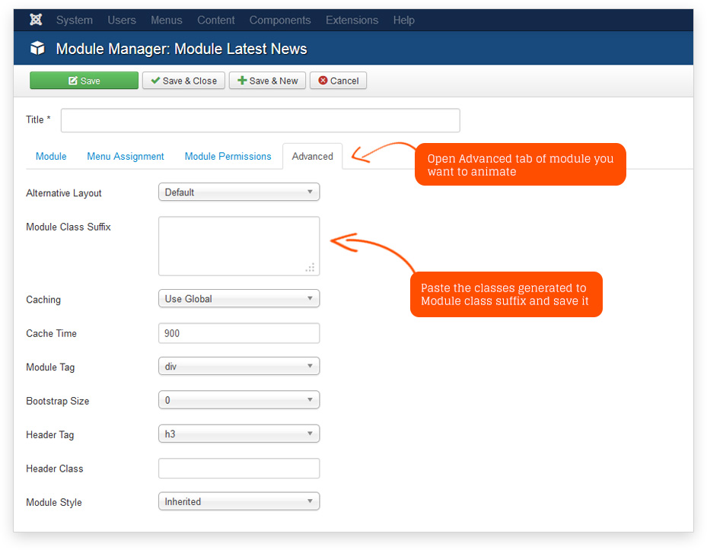This screenshot has width=707, height=550.
Task: Click the Save & New button
Action: pos(267,81)
